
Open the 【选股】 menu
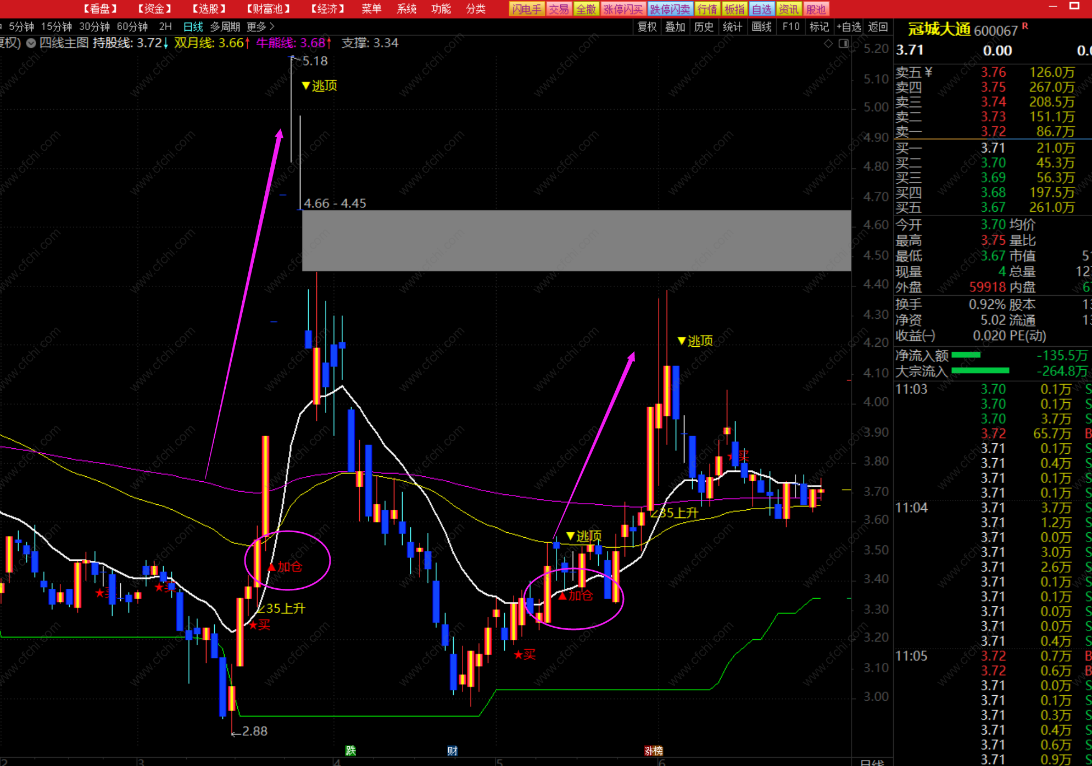(209, 9)
